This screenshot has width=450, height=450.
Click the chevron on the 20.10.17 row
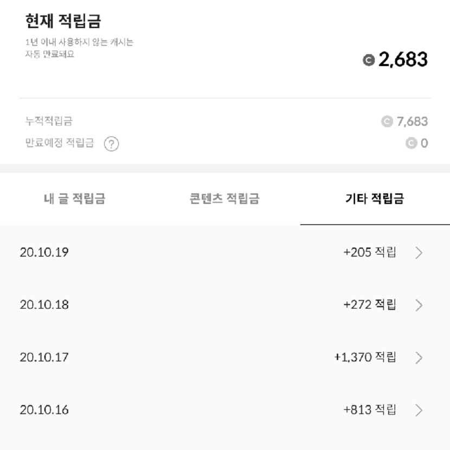419,358
